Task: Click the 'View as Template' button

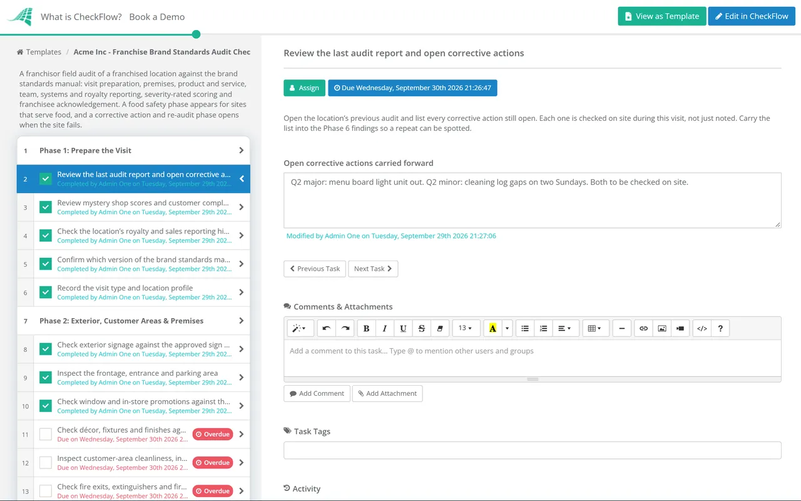Action: (662, 16)
